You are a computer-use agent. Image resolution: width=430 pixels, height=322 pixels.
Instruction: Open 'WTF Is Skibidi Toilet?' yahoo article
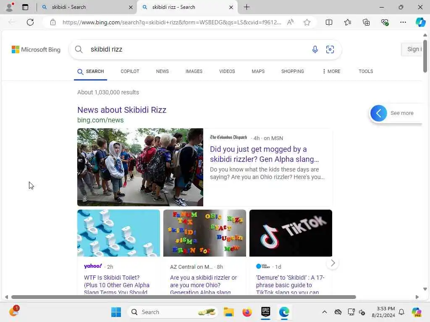(x=117, y=285)
